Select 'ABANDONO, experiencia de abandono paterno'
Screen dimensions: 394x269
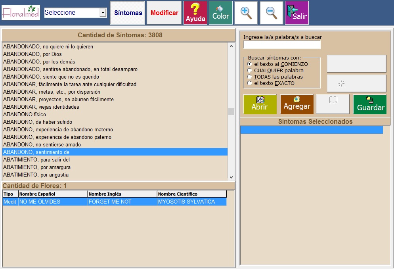[115, 137]
